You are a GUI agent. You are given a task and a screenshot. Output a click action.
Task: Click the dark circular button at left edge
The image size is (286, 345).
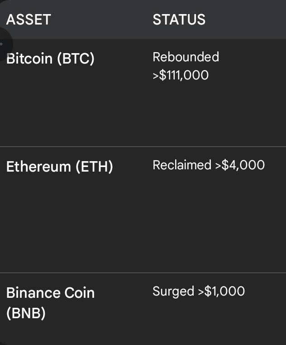tap(3, 44)
